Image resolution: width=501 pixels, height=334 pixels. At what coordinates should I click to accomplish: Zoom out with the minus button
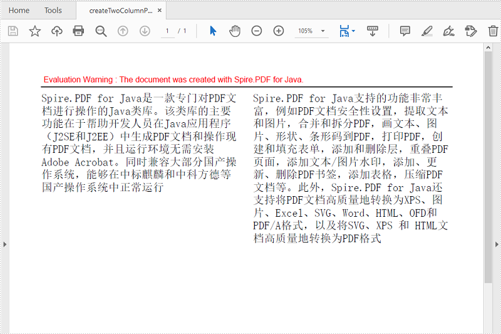[257, 31]
